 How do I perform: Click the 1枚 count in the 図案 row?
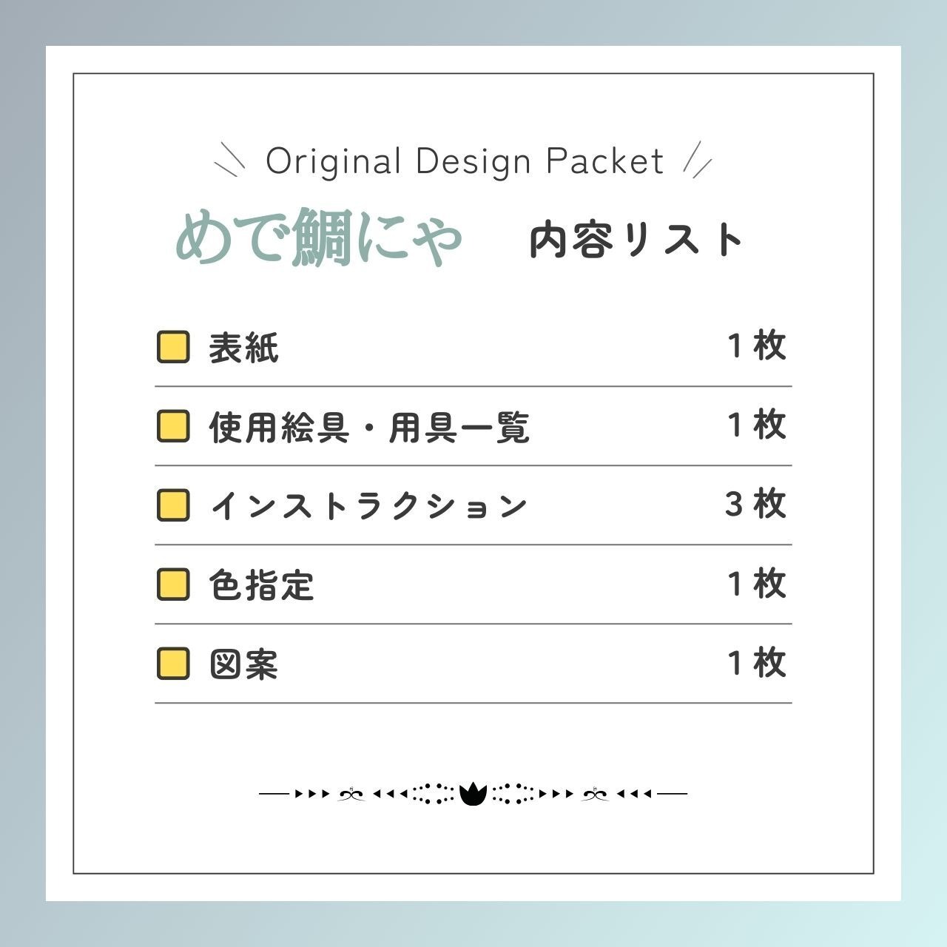point(756,663)
